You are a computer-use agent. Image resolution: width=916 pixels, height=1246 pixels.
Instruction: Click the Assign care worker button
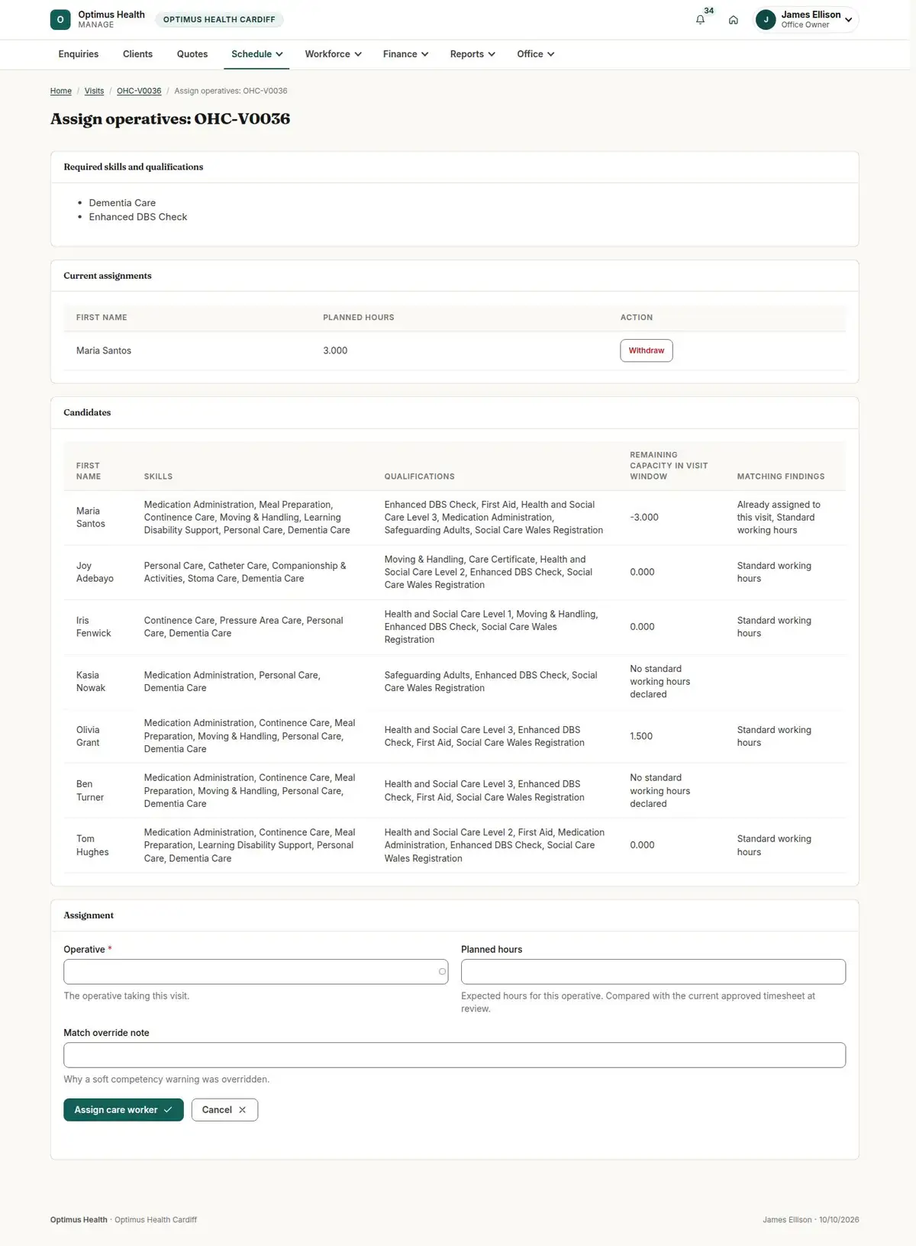pyautogui.click(x=124, y=1110)
